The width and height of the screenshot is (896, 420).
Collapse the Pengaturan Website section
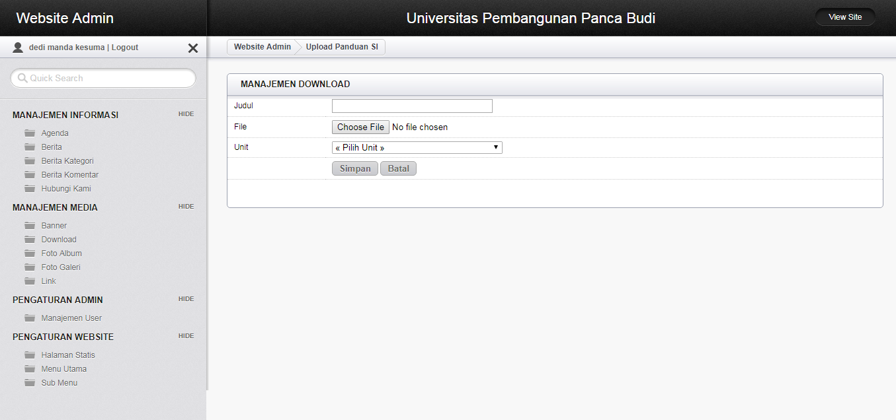[x=186, y=336]
